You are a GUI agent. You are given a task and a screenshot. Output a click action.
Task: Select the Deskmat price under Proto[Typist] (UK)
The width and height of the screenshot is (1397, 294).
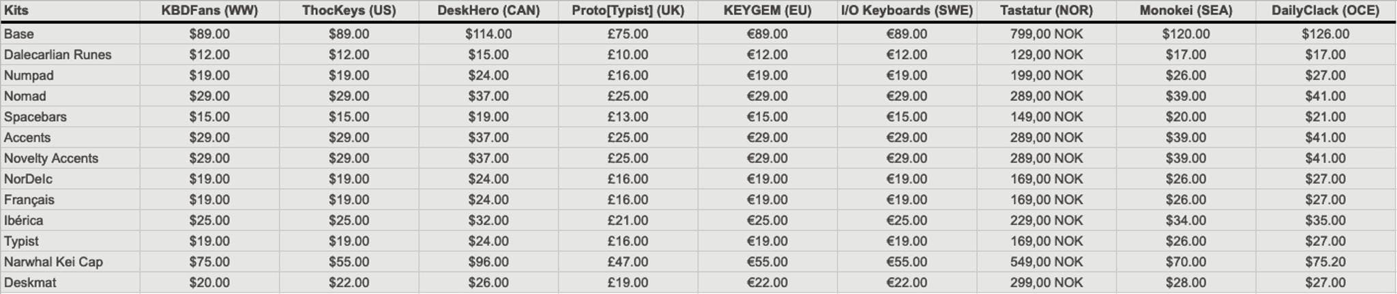628,282
